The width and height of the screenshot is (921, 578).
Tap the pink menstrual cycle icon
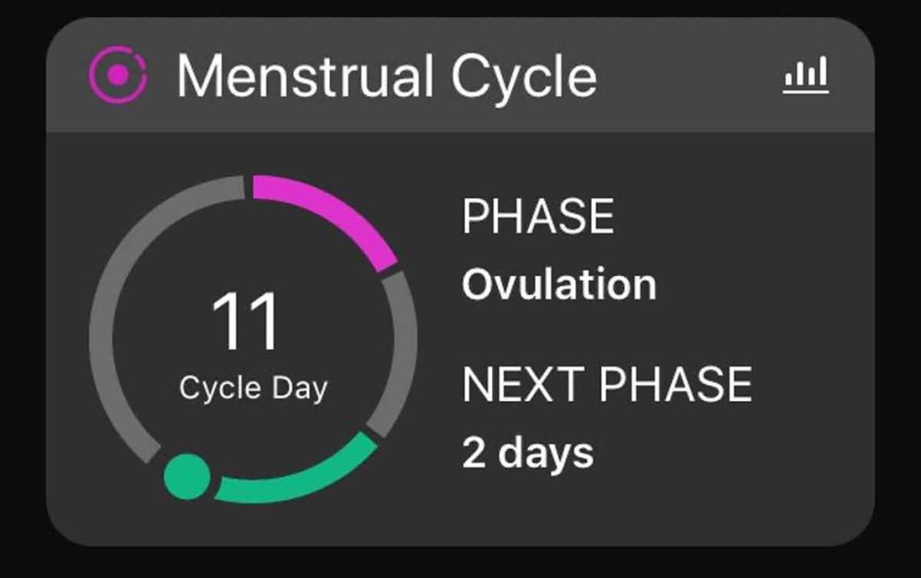[118, 77]
